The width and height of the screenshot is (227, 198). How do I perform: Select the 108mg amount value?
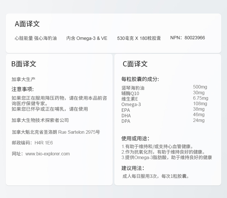tap(200, 104)
